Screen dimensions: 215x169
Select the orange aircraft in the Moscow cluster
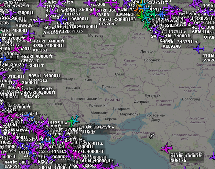pos(137,9)
